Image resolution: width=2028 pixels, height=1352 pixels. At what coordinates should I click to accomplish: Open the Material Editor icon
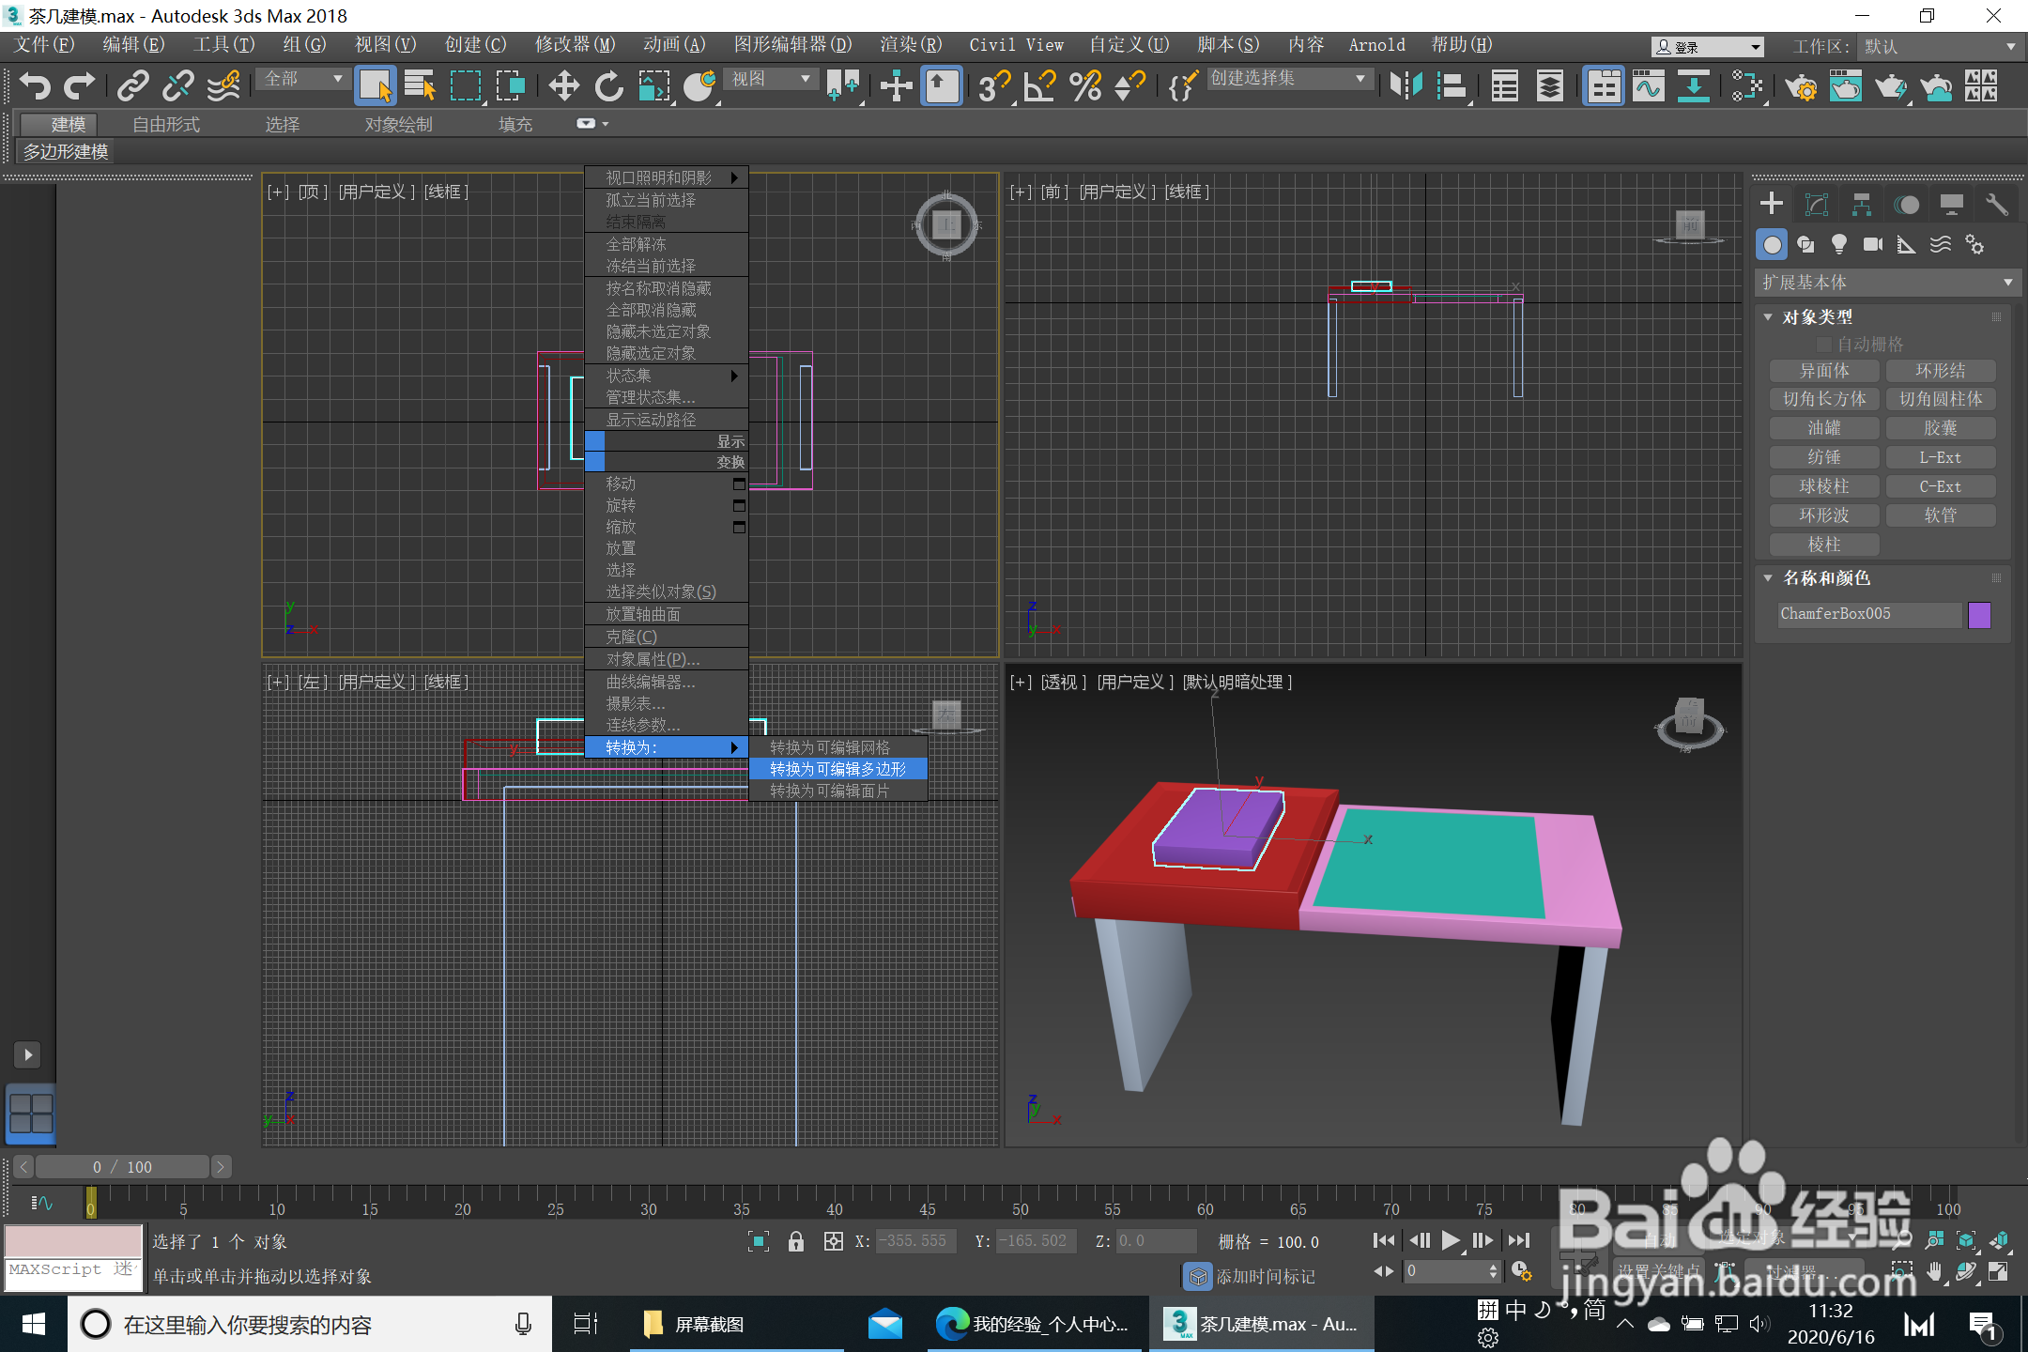[1748, 86]
